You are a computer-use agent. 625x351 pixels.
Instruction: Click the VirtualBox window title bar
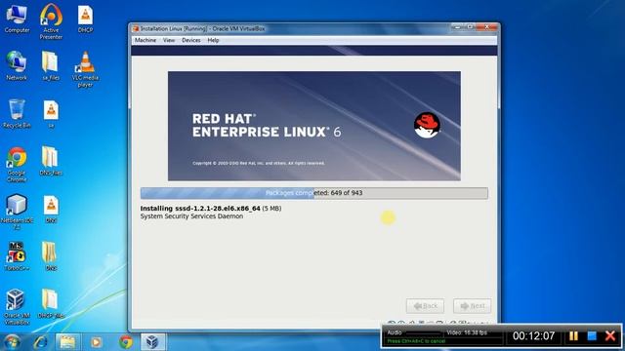(314, 28)
